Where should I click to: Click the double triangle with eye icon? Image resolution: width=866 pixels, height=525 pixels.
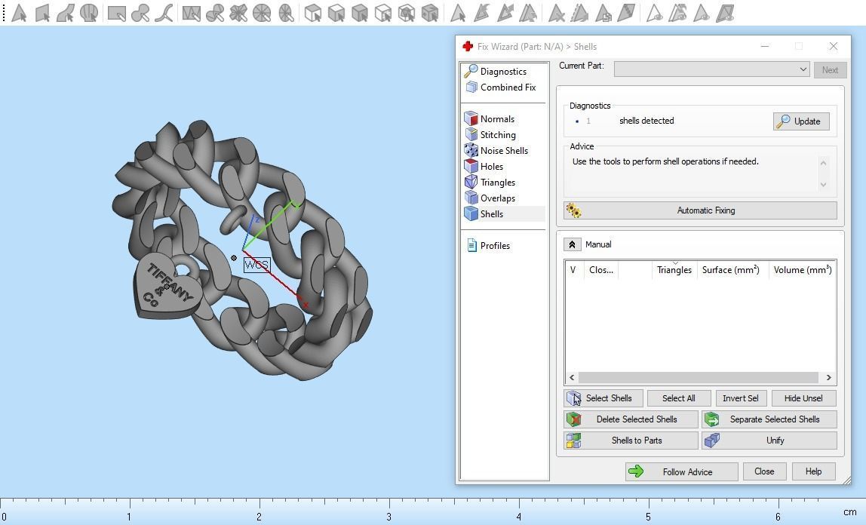click(677, 13)
